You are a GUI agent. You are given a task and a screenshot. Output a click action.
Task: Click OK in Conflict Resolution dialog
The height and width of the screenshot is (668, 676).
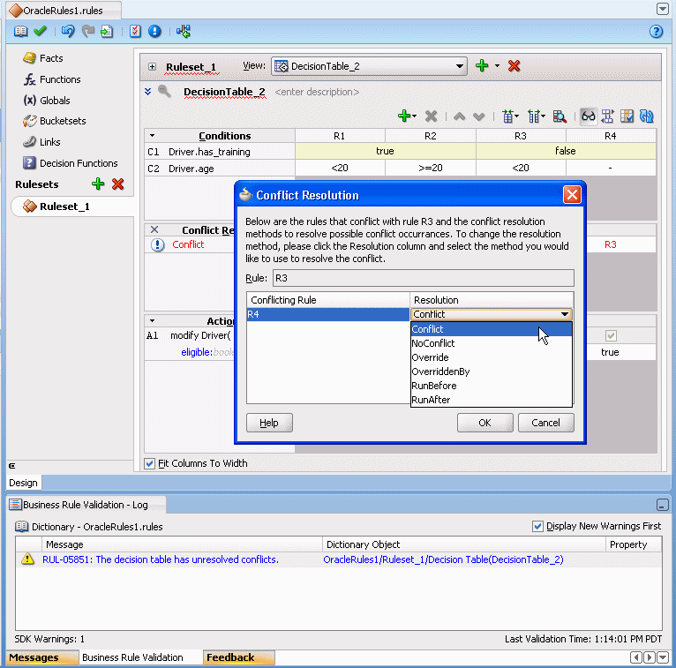tap(484, 423)
